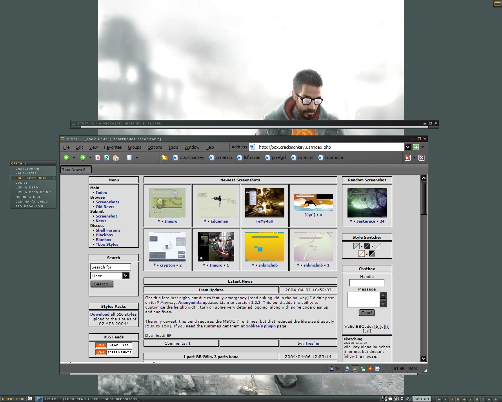Click the play button in taskbar player

click(x=445, y=399)
